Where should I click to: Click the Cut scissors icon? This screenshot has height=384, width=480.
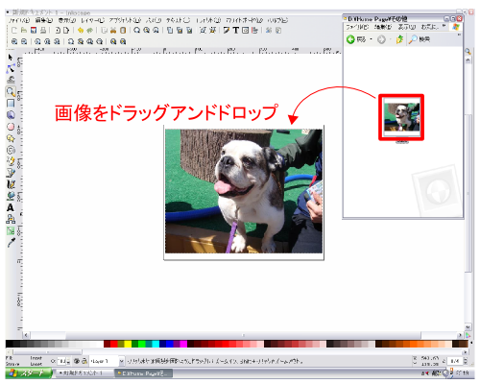(113, 31)
